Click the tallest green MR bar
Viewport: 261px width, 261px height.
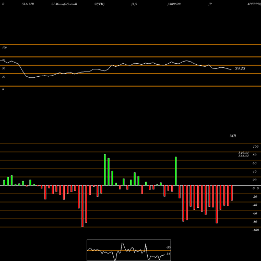coord(105,170)
